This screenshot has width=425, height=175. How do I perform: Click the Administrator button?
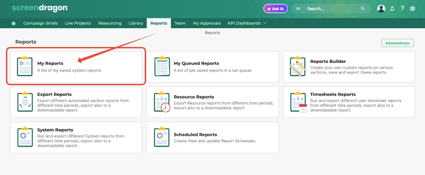(398, 43)
